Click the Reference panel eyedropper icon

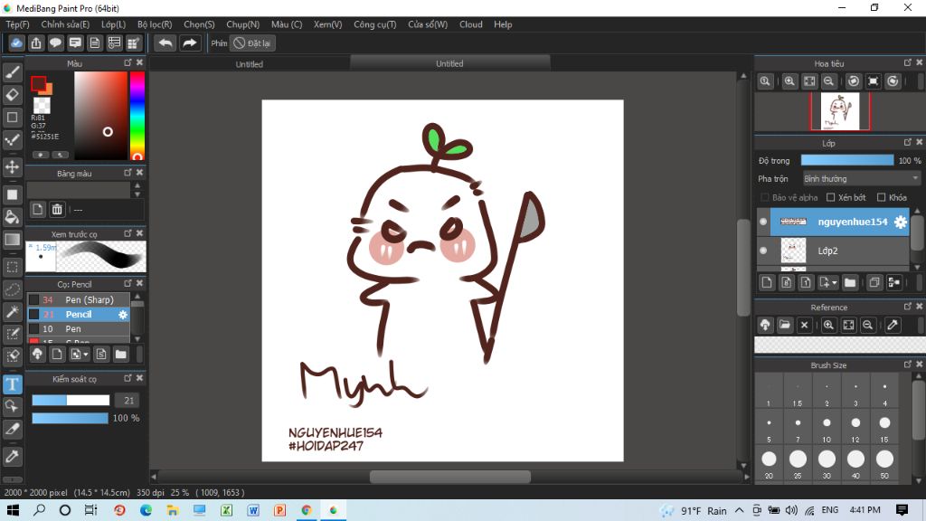click(893, 325)
